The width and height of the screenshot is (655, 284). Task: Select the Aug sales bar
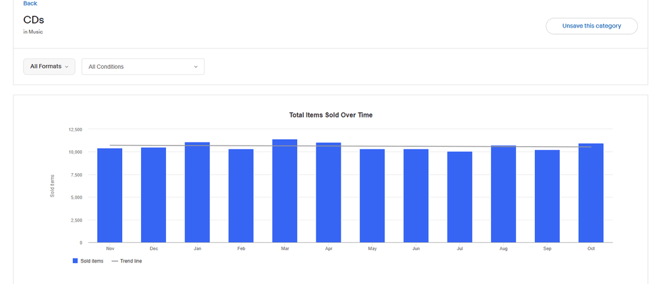(503, 194)
